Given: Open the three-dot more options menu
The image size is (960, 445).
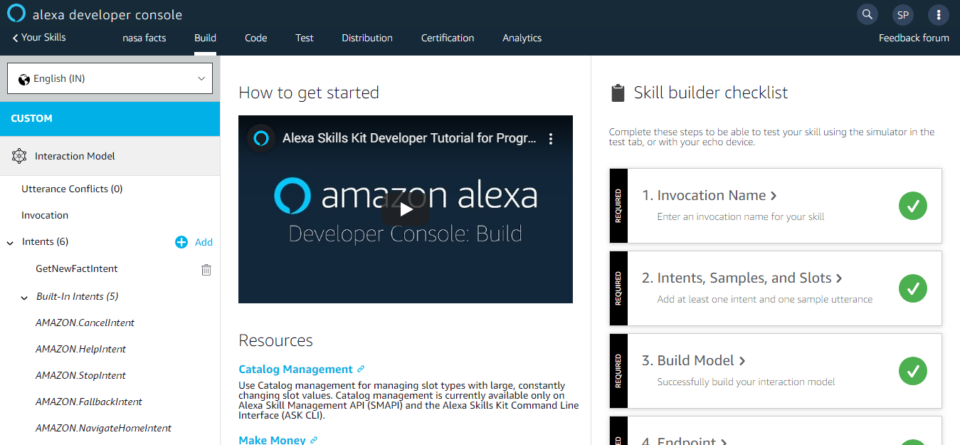Looking at the screenshot, I should pyautogui.click(x=939, y=14).
